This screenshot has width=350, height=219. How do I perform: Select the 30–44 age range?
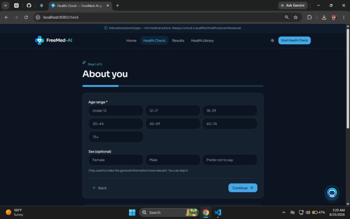(x=116, y=124)
